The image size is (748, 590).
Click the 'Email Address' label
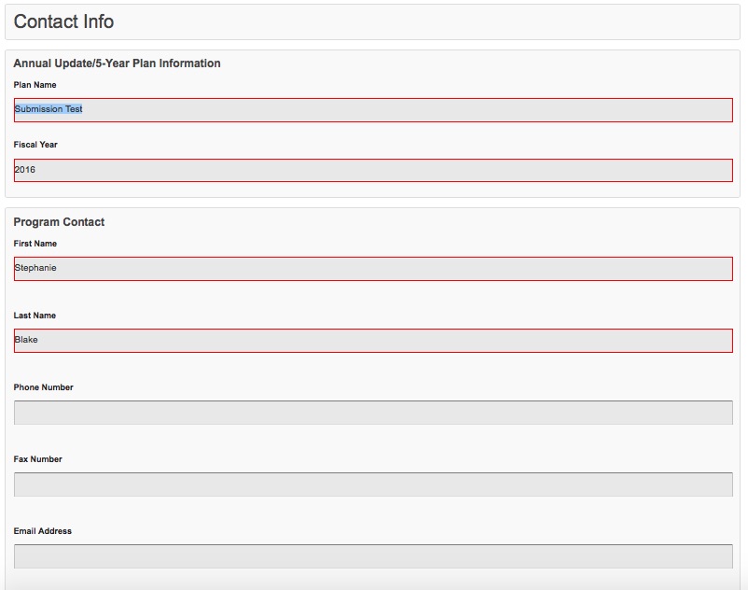coord(42,531)
